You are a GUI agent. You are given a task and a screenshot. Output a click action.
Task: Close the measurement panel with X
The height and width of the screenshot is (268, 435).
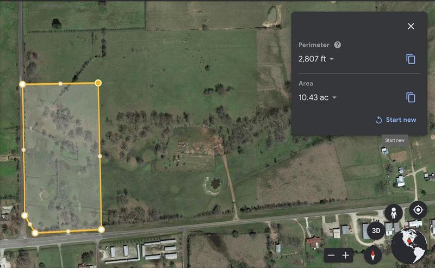411,26
